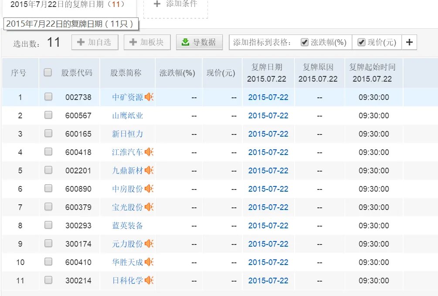Uncheck the 涨跌幅(%) indicator checkbox
438x296 pixels.
pyautogui.click(x=305, y=42)
